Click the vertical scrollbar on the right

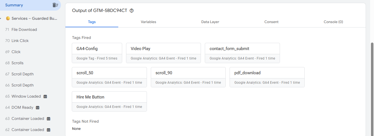pyautogui.click(x=372, y=83)
